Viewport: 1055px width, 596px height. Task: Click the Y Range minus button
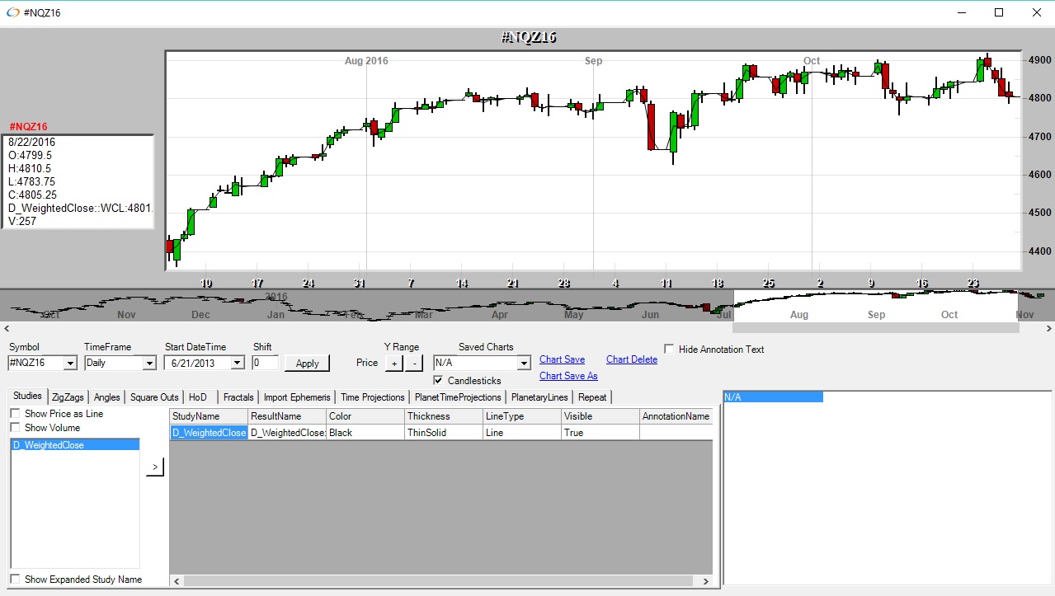click(414, 363)
